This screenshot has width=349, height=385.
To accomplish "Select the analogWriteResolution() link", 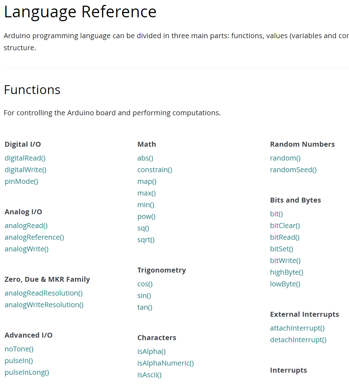I will point(44,305).
